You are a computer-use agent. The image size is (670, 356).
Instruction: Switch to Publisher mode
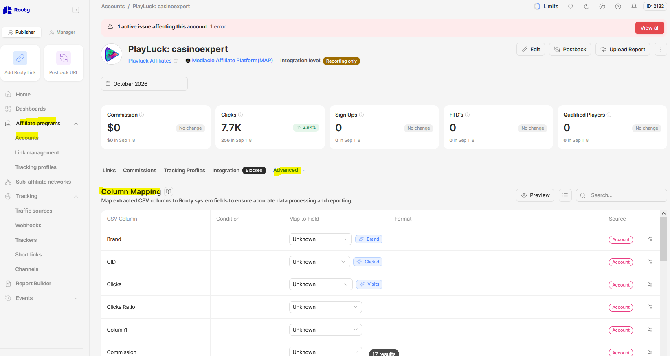(x=22, y=32)
